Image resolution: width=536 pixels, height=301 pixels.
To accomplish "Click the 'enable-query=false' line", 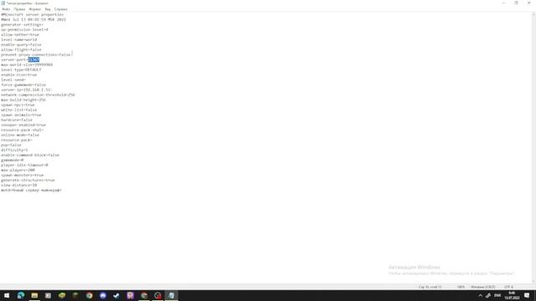I will click(x=21, y=44).
